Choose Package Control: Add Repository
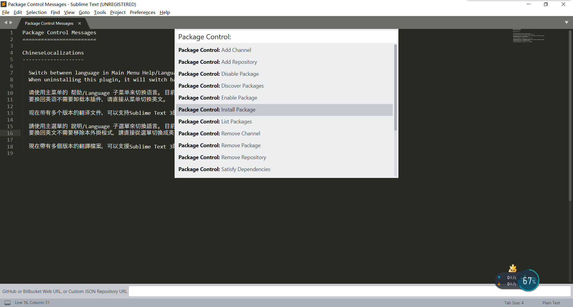This screenshot has height=307, width=573. click(284, 62)
